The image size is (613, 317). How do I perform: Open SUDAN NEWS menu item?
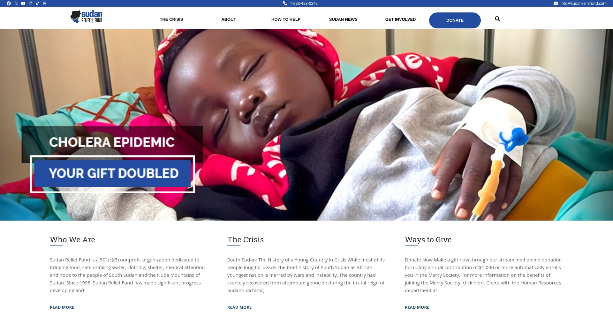[x=343, y=19]
